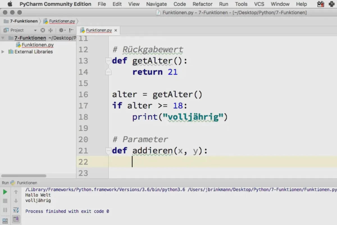The width and height of the screenshot is (337, 225).
Task: Open the Apple menu
Action: click(10, 4)
